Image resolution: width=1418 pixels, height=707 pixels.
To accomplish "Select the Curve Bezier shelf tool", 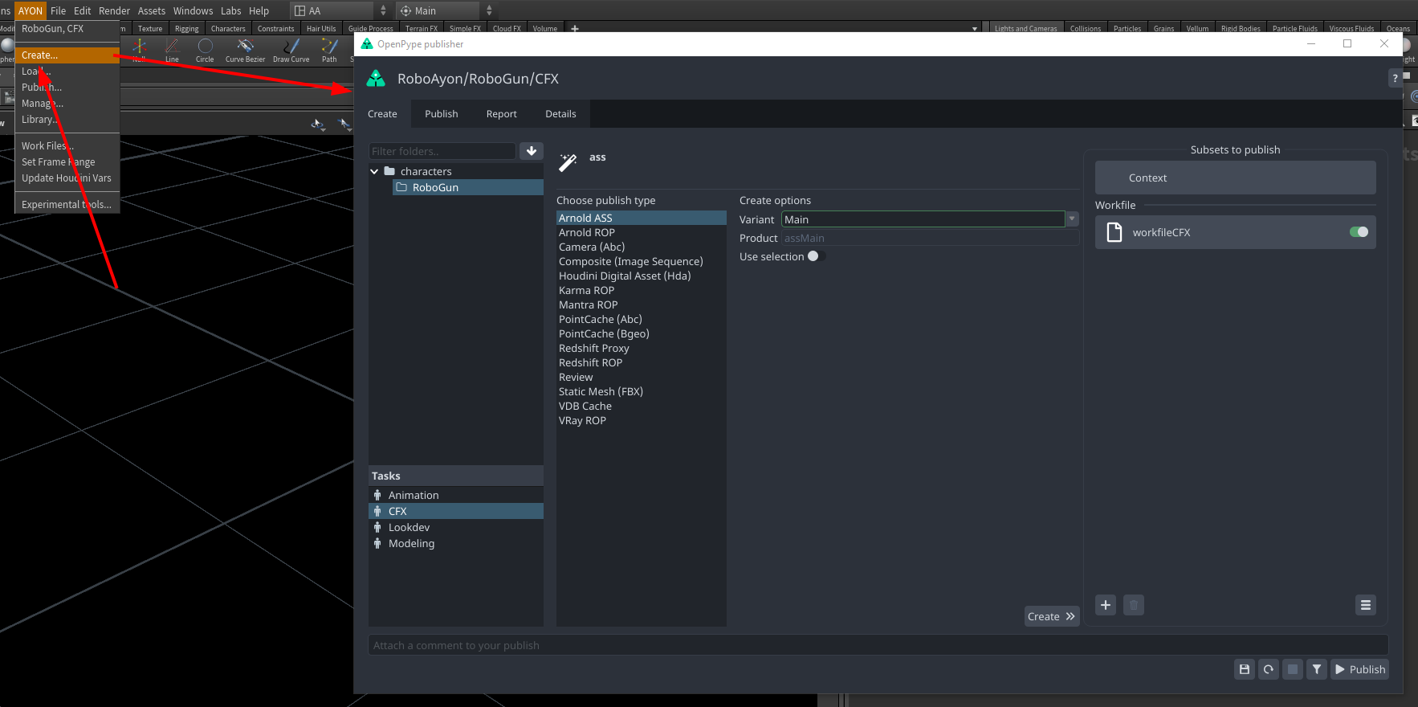I will tap(245, 50).
